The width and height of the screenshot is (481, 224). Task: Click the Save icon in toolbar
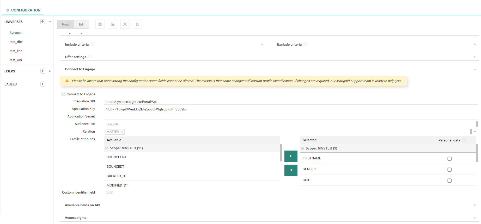[100, 24]
